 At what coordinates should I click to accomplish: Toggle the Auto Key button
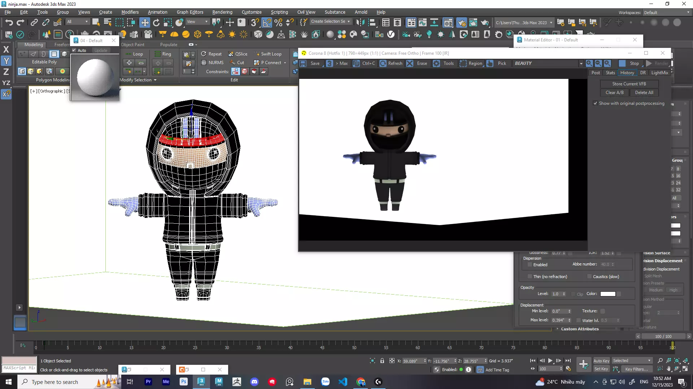(x=601, y=361)
